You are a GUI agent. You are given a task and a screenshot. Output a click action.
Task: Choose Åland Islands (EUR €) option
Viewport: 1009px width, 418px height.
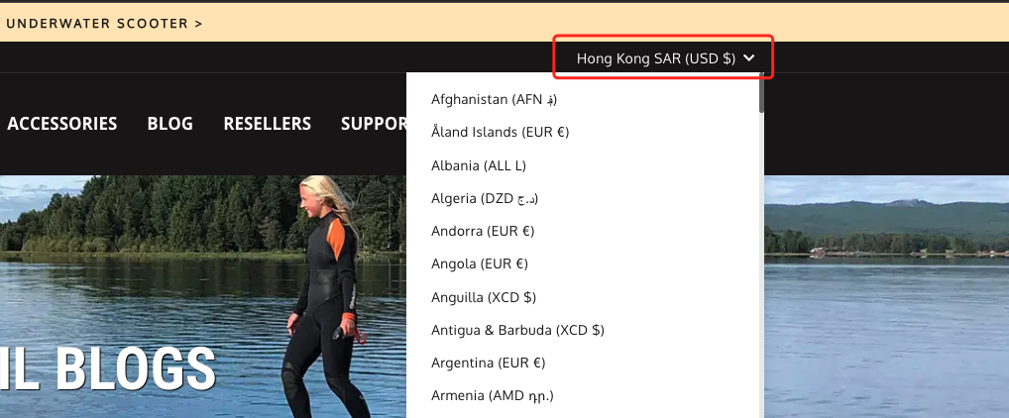click(x=500, y=133)
